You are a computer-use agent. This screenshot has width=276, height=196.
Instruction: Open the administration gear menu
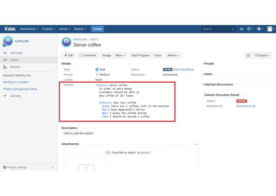(260, 29)
